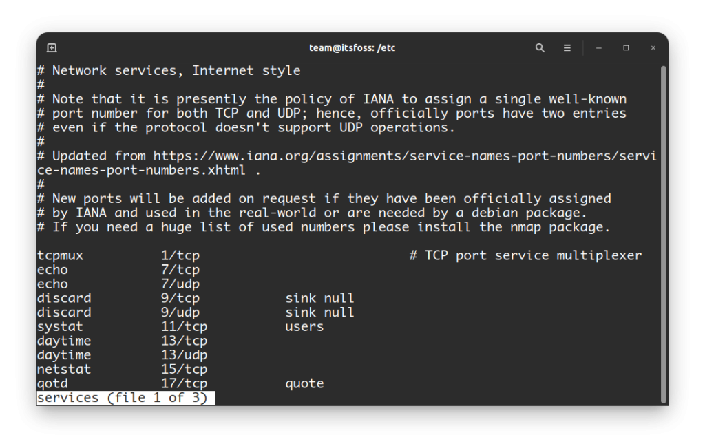
Task: Click the magnifier search icon
Action: [540, 48]
